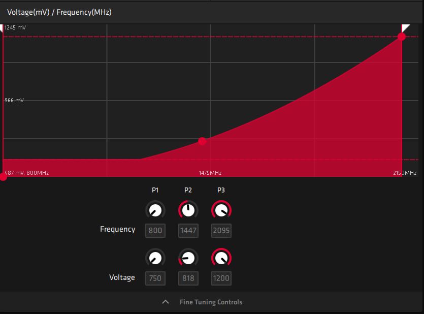Click the P1 frequency dial knob
This screenshot has width=424, height=314.
pyautogui.click(x=155, y=210)
